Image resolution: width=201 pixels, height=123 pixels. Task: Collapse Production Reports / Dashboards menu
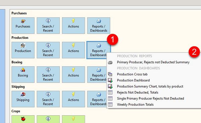point(98,50)
